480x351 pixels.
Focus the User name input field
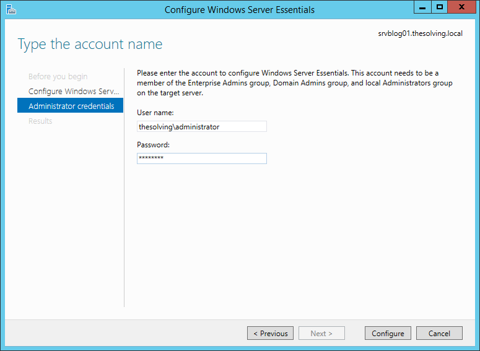[x=202, y=126]
